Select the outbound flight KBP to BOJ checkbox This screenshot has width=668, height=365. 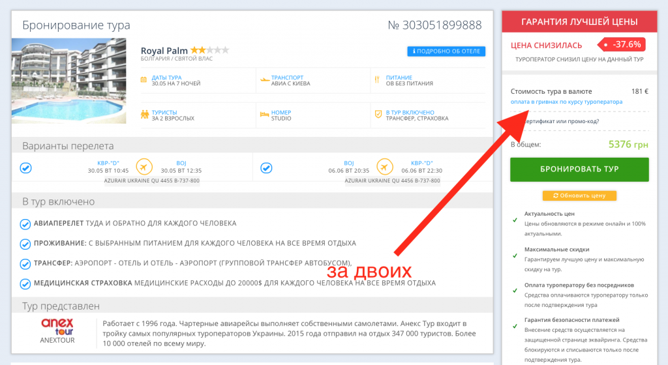tap(26, 168)
